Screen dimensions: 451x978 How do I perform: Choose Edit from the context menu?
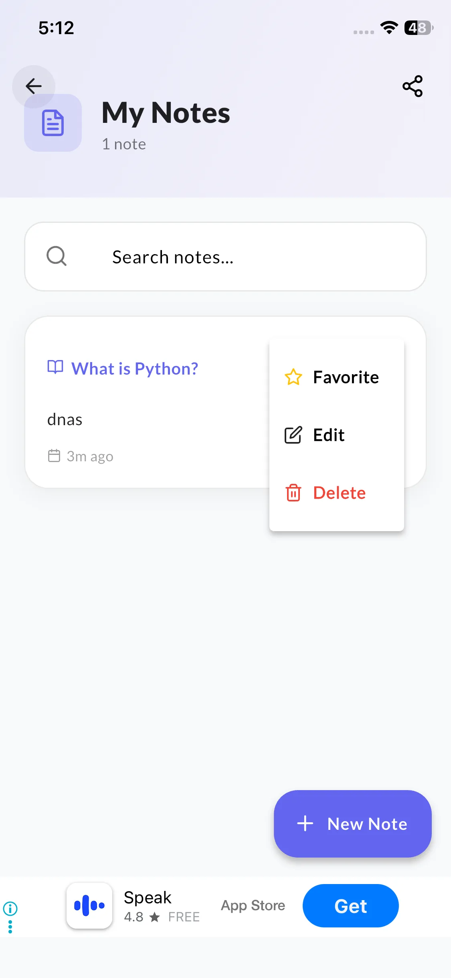[329, 435]
